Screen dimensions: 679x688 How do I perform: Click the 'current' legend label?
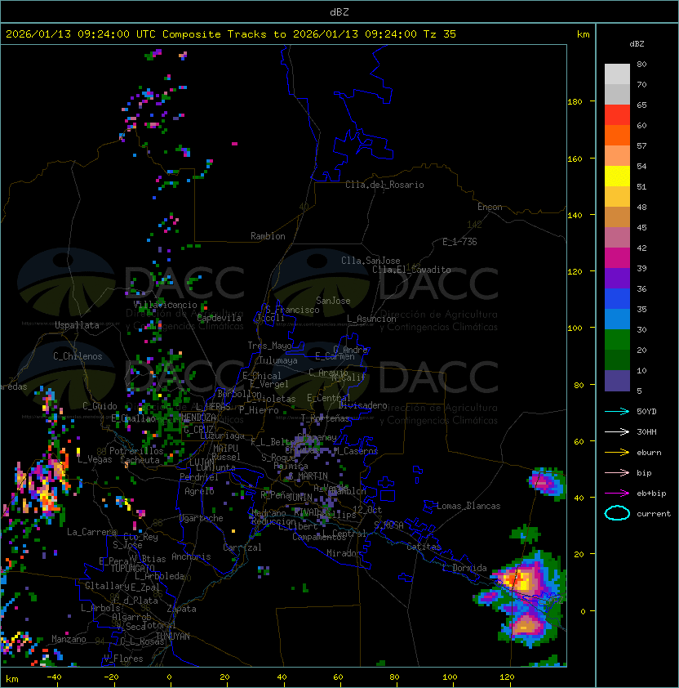pos(654,514)
